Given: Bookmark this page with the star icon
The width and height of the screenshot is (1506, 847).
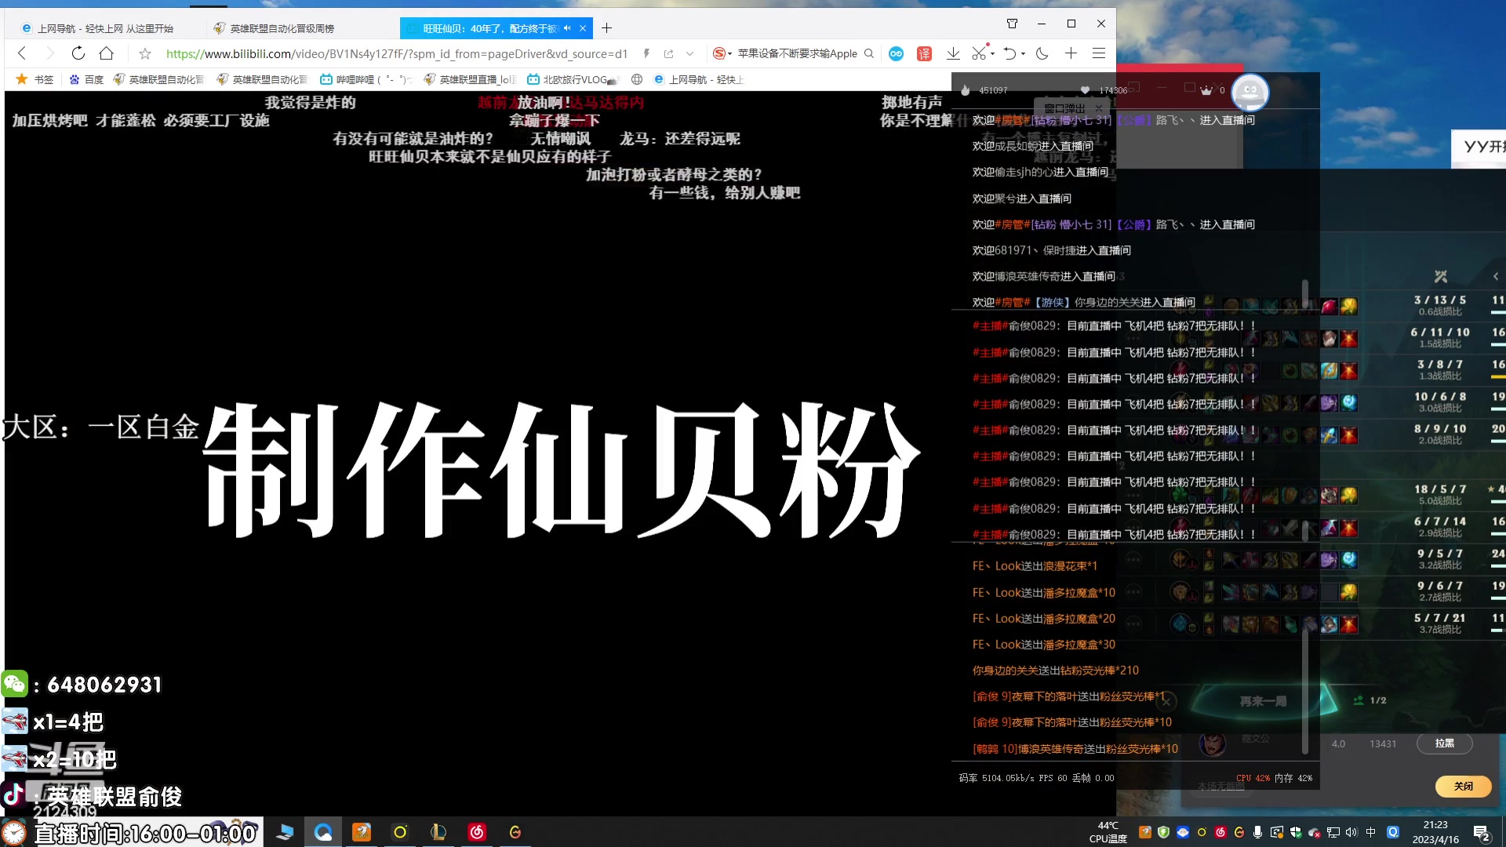Looking at the screenshot, I should point(145,53).
